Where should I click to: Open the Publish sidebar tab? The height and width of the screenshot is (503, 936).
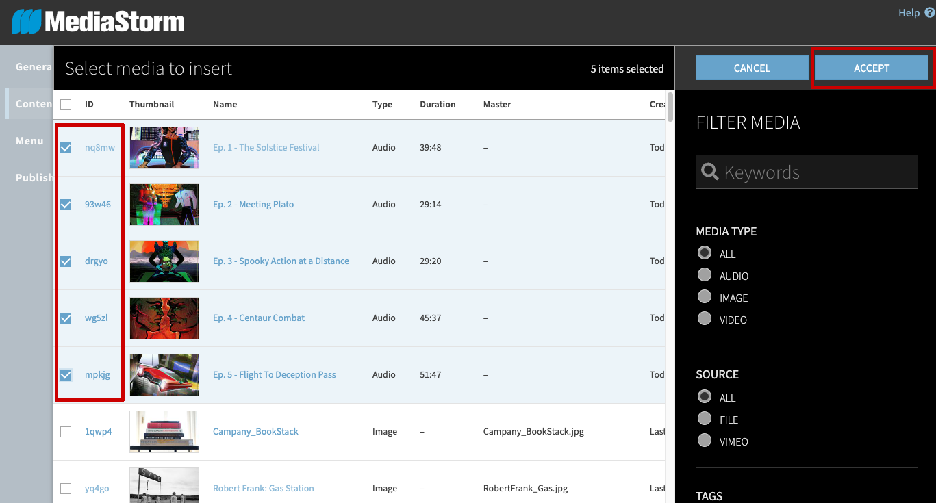(34, 178)
